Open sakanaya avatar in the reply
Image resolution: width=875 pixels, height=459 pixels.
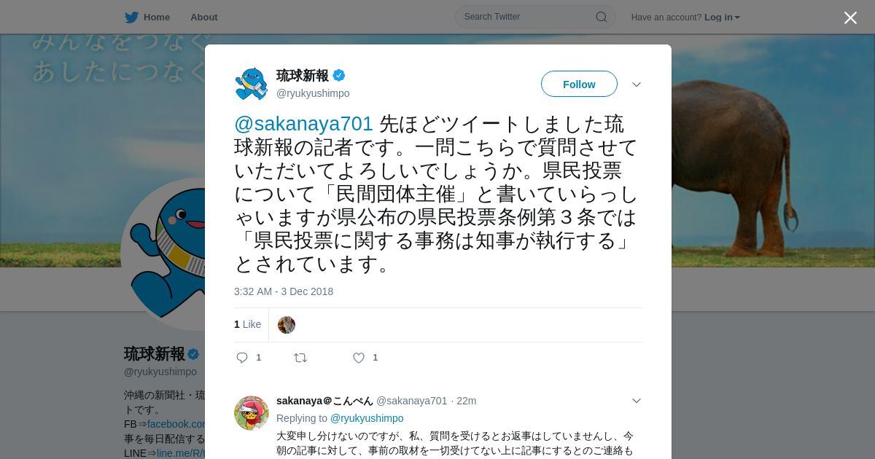(x=252, y=413)
